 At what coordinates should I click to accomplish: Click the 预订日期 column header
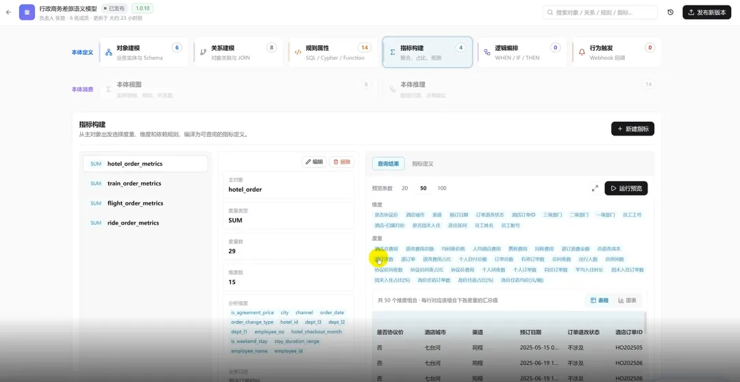coord(530,332)
